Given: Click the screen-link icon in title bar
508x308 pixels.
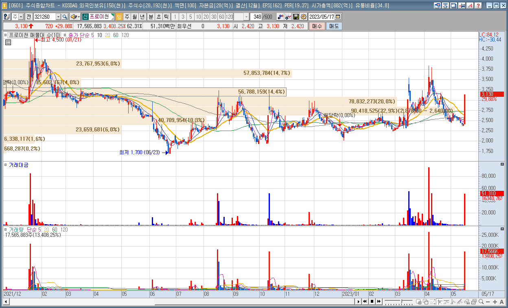Looking at the screenshot, I should point(437,6).
